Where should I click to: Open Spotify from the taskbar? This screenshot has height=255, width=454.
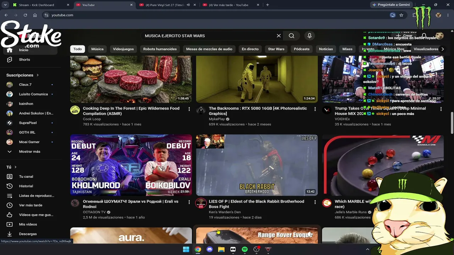tap(245, 249)
